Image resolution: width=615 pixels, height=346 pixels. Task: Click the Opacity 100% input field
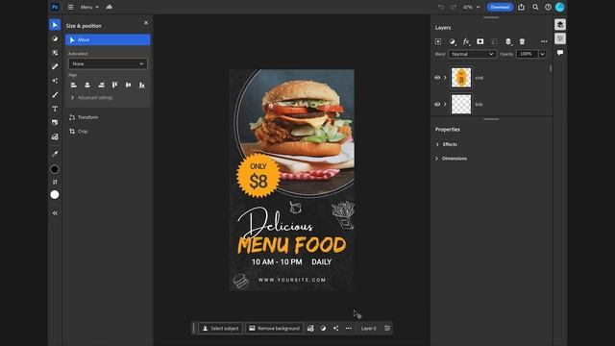coord(527,54)
